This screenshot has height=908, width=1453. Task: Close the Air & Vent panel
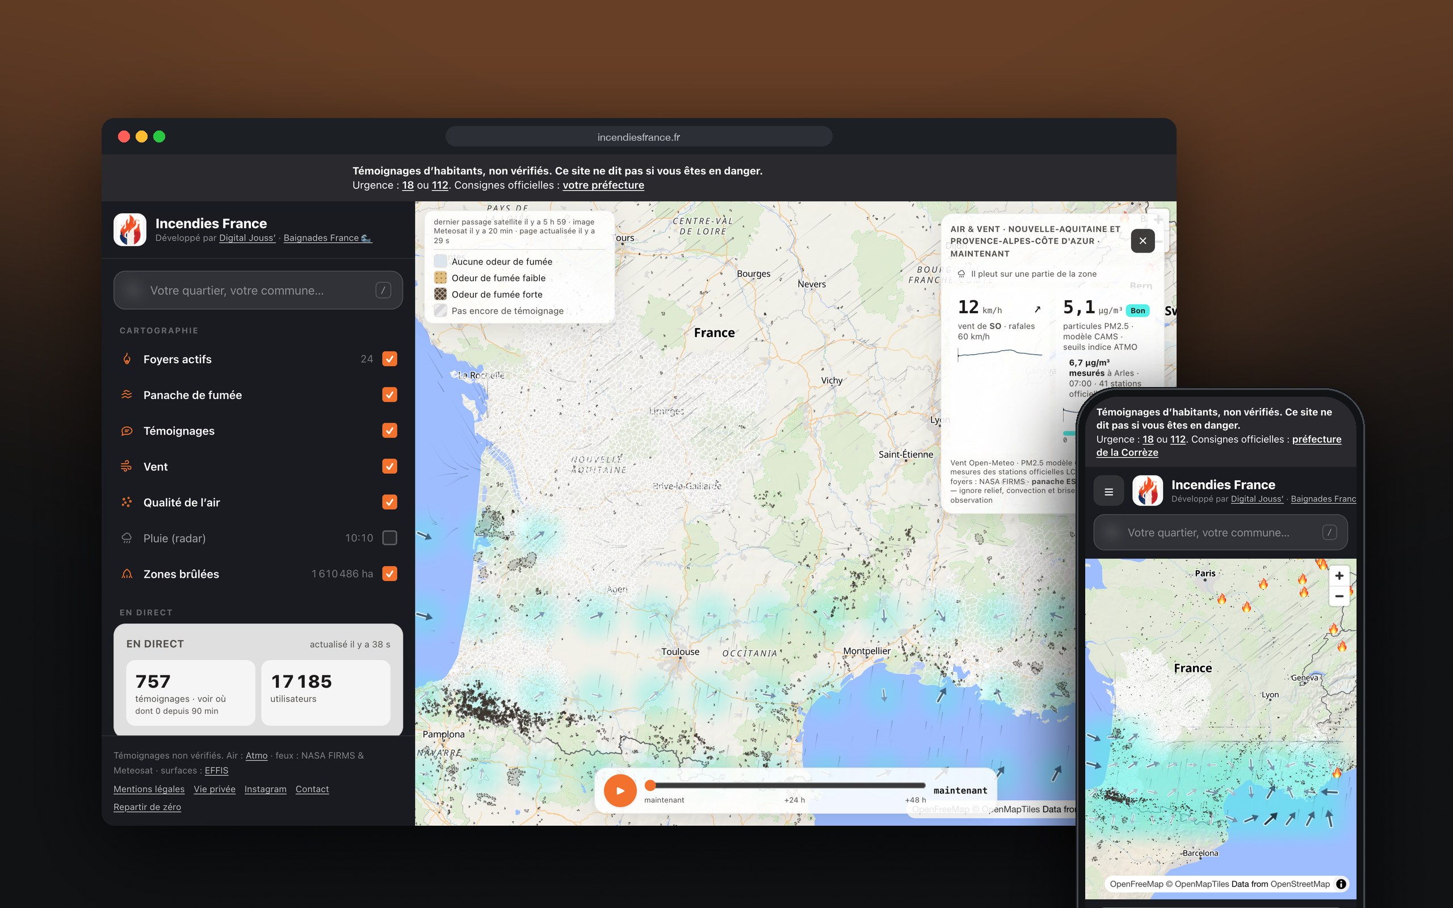pyautogui.click(x=1143, y=241)
